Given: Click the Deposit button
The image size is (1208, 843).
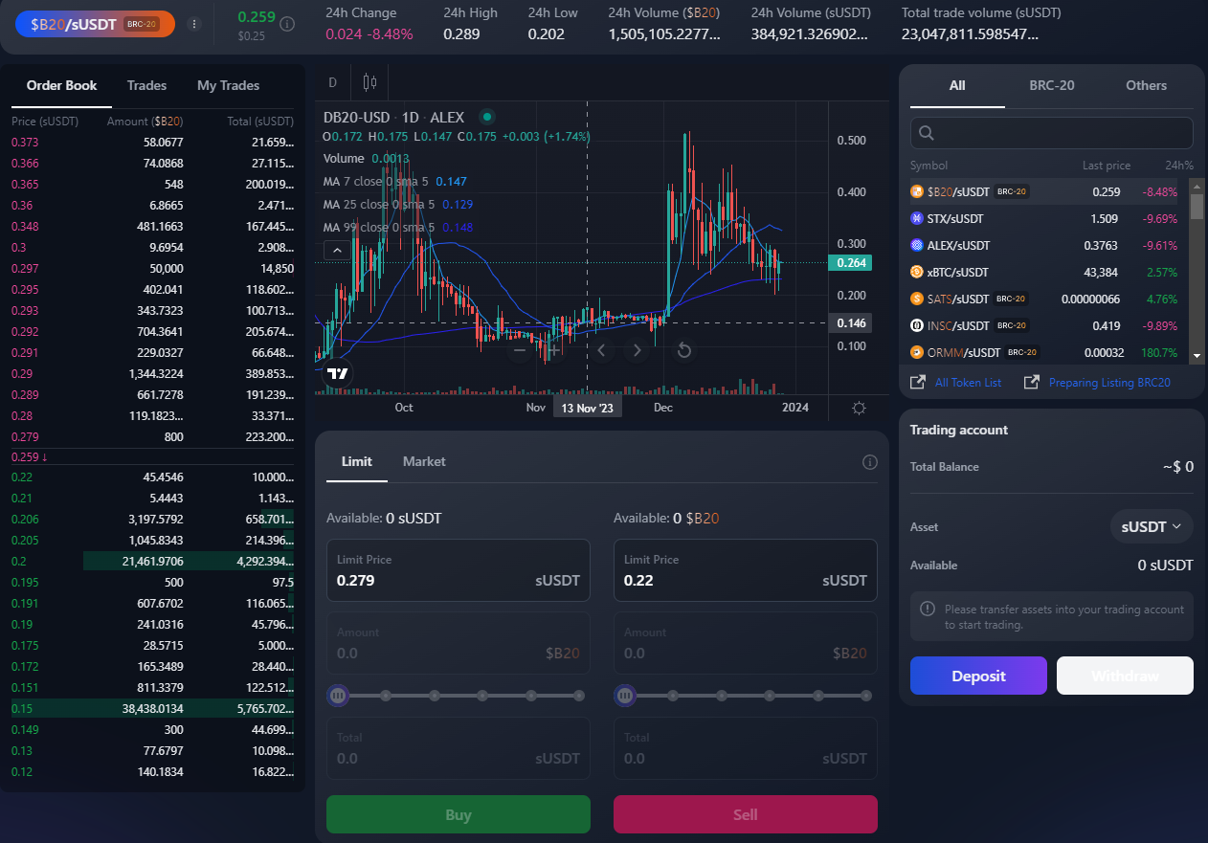Looking at the screenshot, I should pyautogui.click(x=978, y=676).
